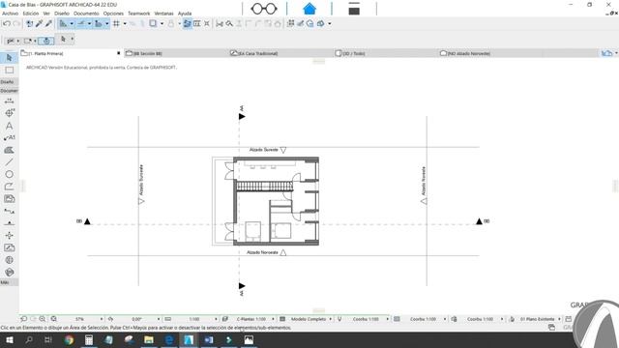Open Google Chrome from taskbar
The image size is (619, 348).
point(69,339)
